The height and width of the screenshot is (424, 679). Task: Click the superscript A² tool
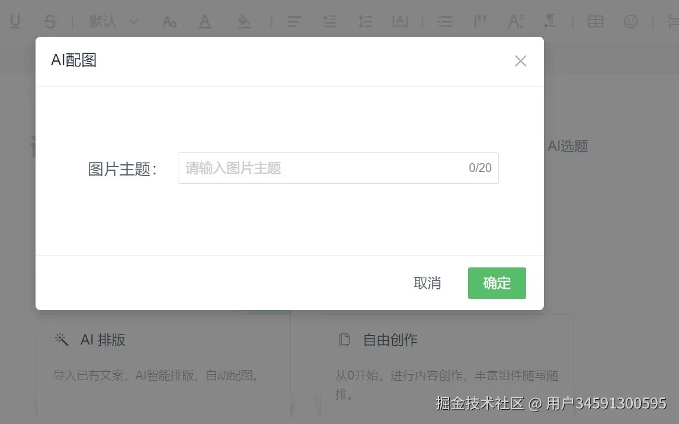[x=515, y=21]
